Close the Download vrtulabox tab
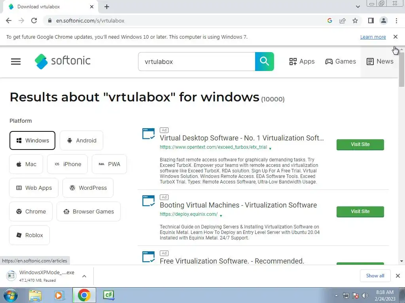Image resolution: width=405 pixels, height=303 pixels. [x=92, y=7]
